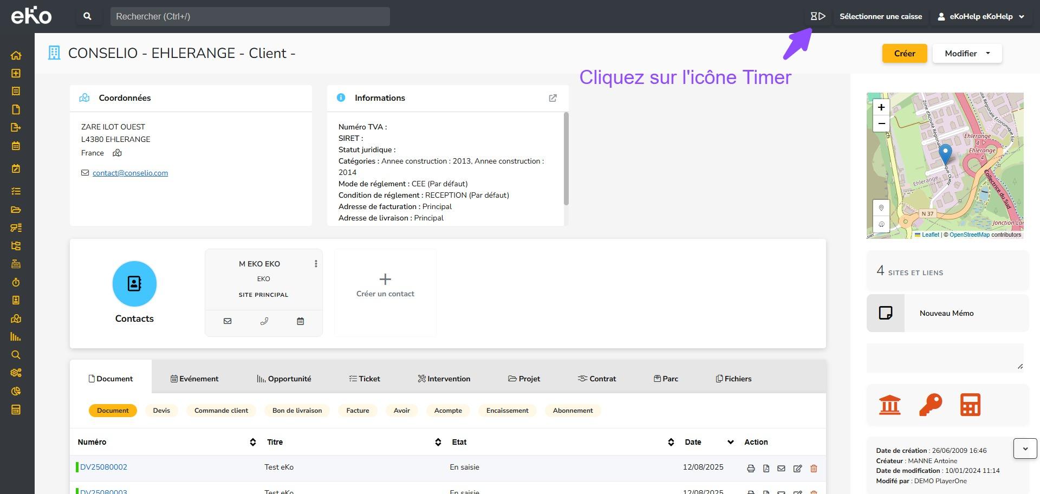Screen dimensions: 1040x494
Task: Click the orange key icon
Action: [x=930, y=405]
